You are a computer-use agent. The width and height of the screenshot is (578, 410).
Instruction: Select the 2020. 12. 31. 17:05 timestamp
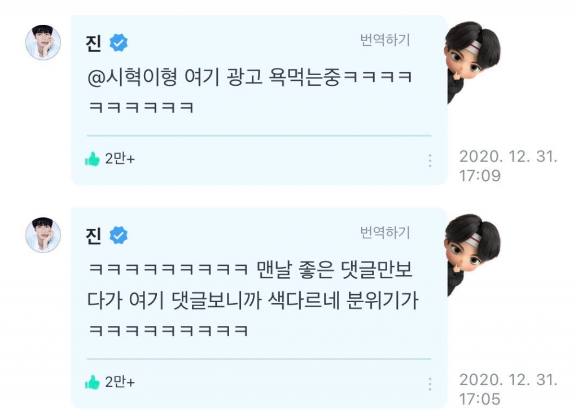pyautogui.click(x=509, y=389)
